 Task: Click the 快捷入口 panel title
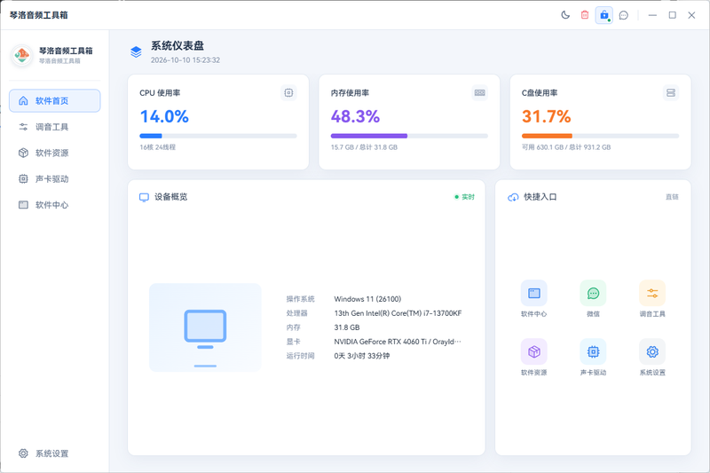tap(540, 197)
